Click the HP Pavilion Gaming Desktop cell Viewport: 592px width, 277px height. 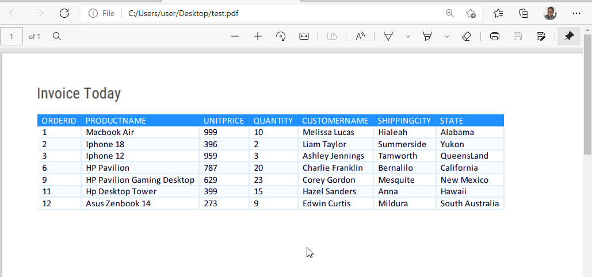click(x=140, y=180)
